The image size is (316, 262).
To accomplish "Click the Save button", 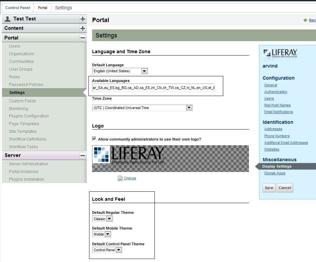I will 269,188.
